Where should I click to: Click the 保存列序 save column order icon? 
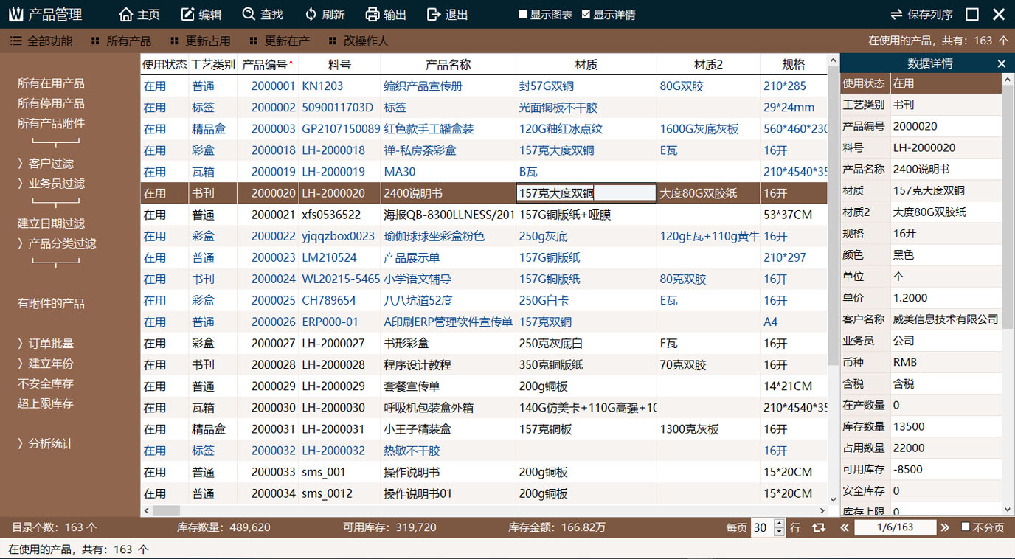[896, 15]
